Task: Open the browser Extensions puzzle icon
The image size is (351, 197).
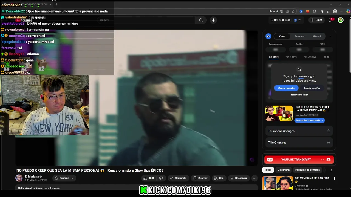Action: (x=314, y=11)
